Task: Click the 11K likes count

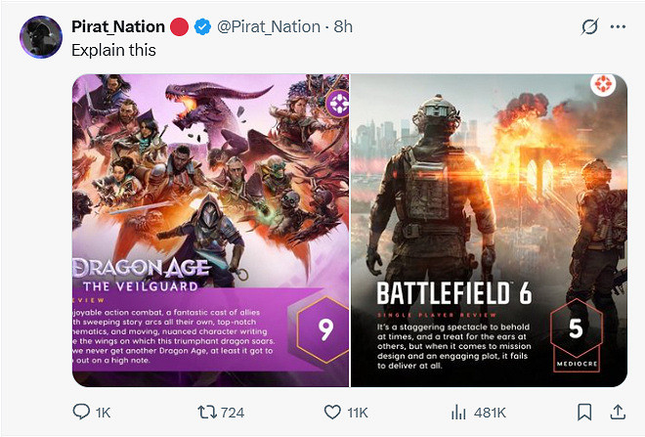Action: pos(358,413)
